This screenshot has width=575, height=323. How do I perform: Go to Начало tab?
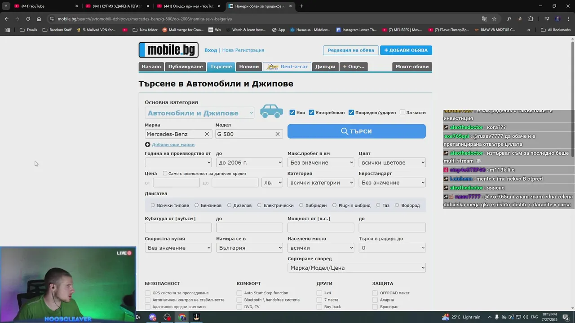tap(151, 66)
